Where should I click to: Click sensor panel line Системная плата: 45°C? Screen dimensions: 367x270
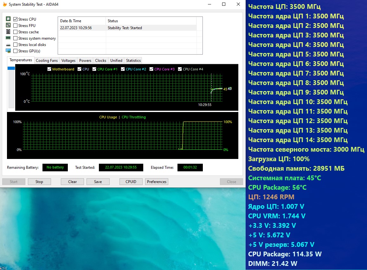click(285, 178)
